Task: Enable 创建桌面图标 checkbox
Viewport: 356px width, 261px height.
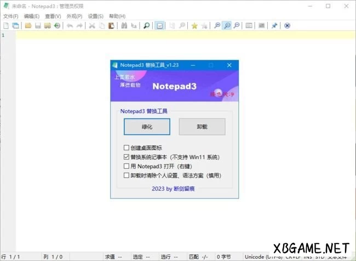Action: click(x=127, y=148)
